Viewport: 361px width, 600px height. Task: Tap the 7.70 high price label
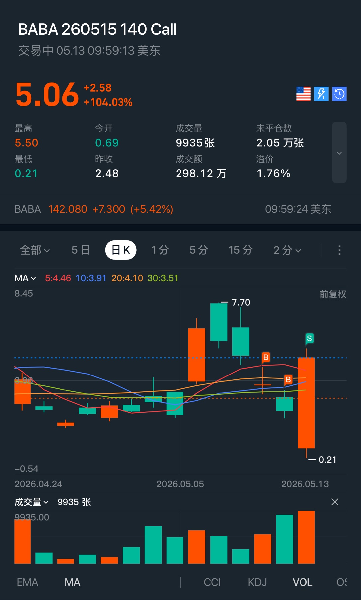241,302
